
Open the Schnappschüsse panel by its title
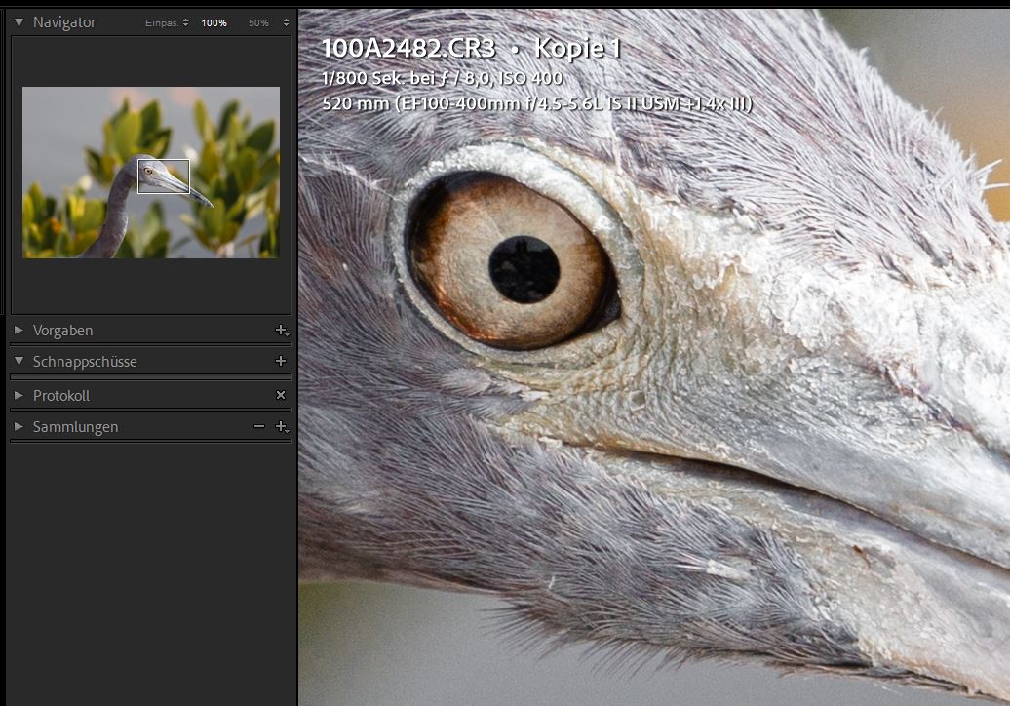point(85,362)
